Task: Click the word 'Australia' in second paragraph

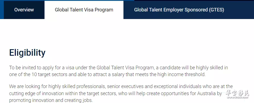Action: click(x=206, y=93)
